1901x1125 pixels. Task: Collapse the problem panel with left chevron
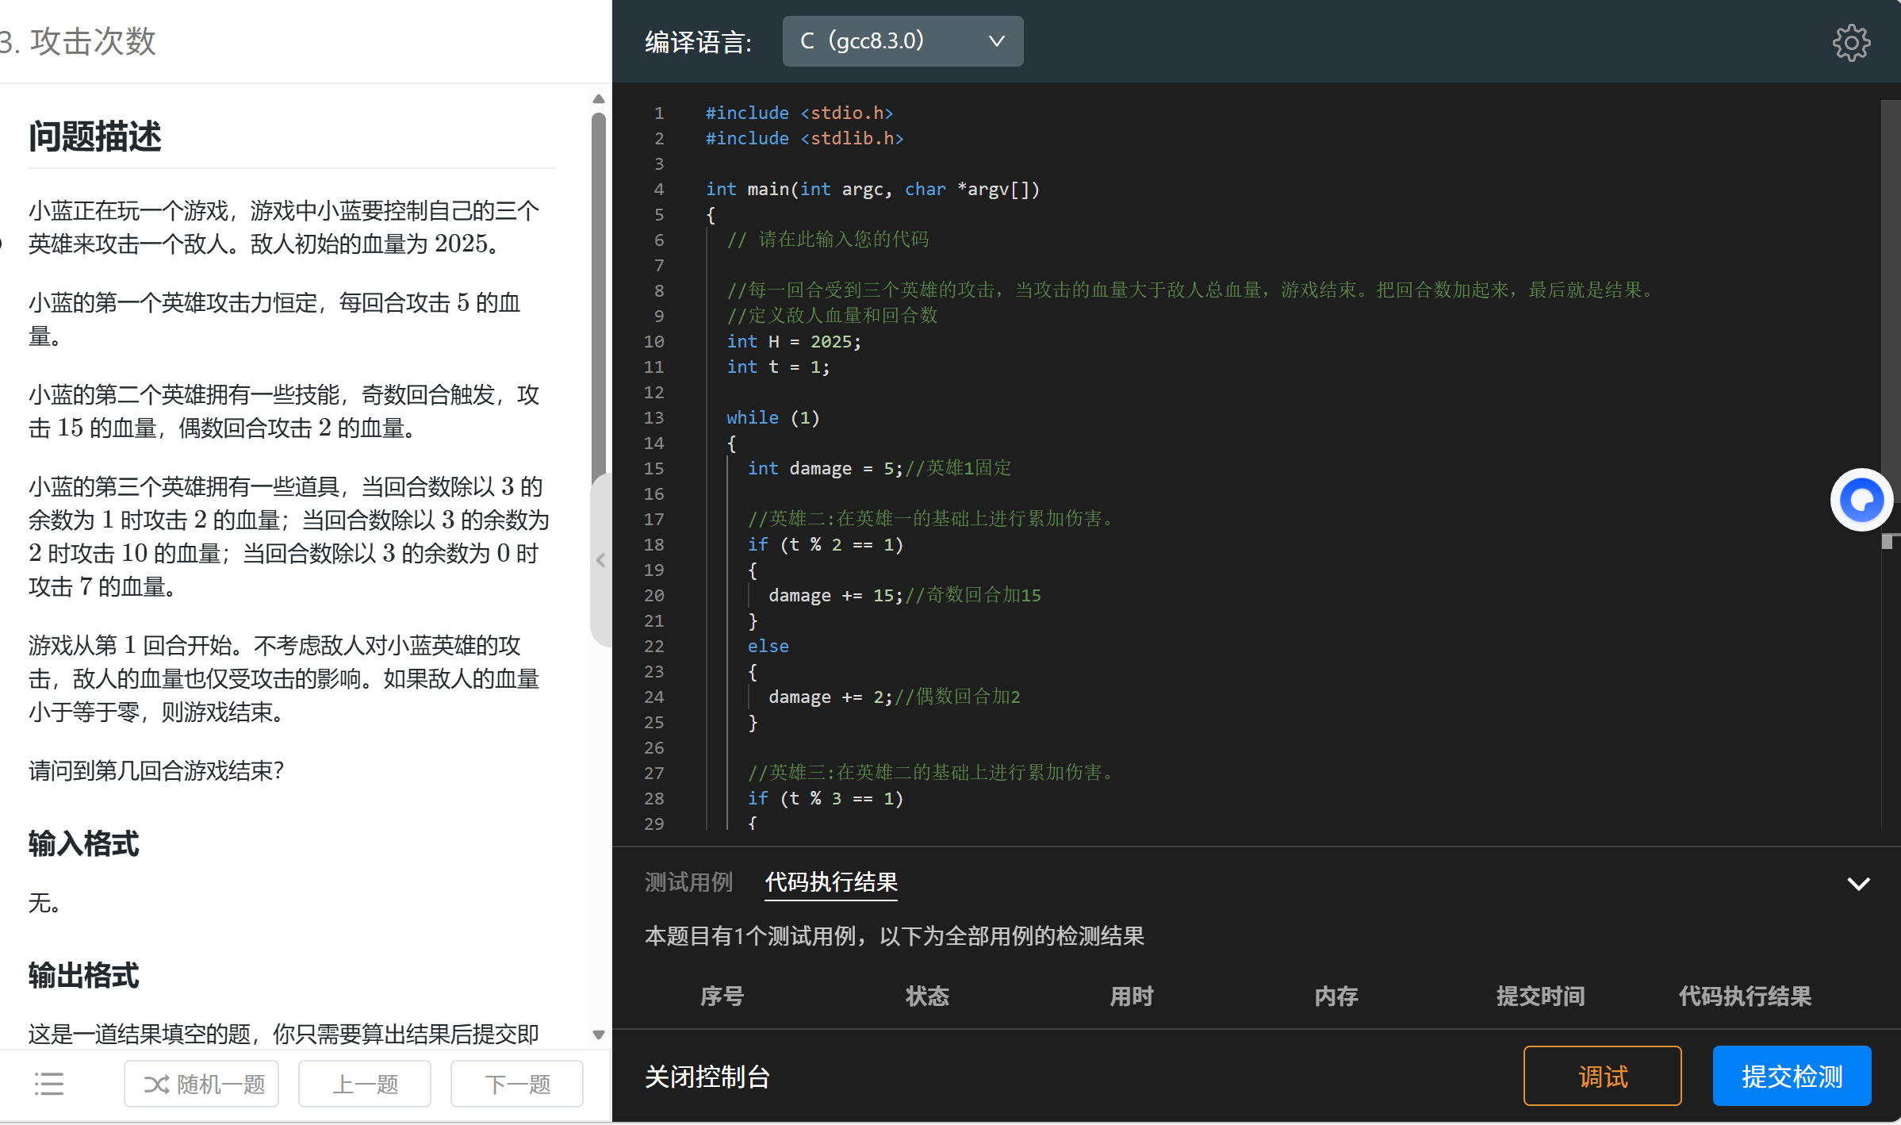point(600,560)
